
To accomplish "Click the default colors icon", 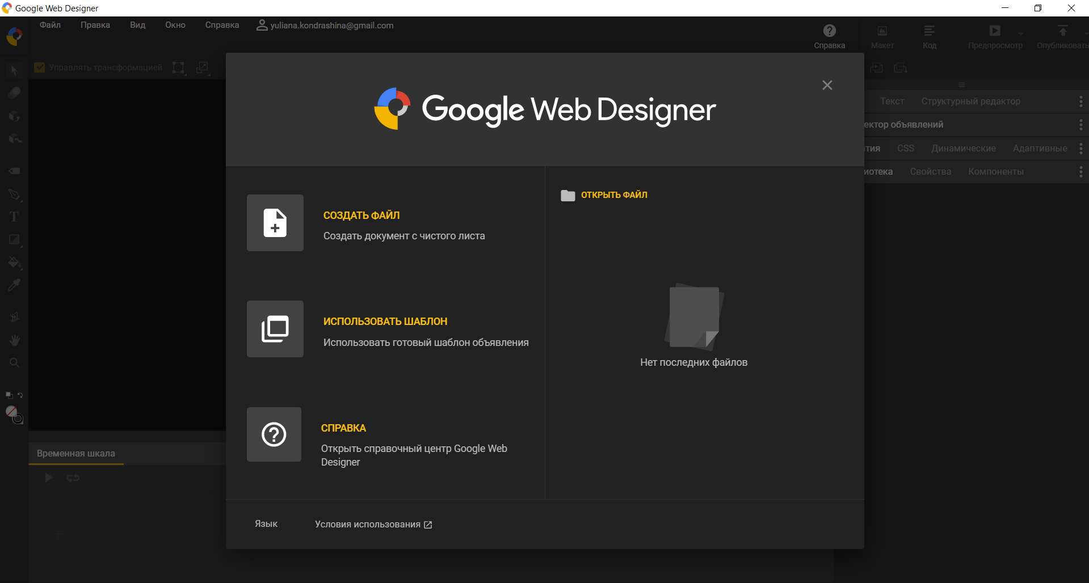I will 9,395.
